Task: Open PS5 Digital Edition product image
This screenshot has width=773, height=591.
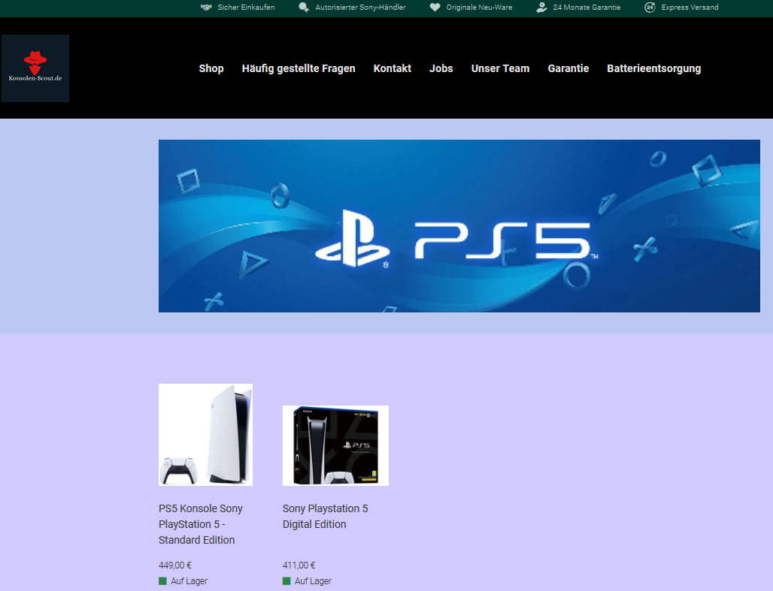Action: tap(335, 446)
